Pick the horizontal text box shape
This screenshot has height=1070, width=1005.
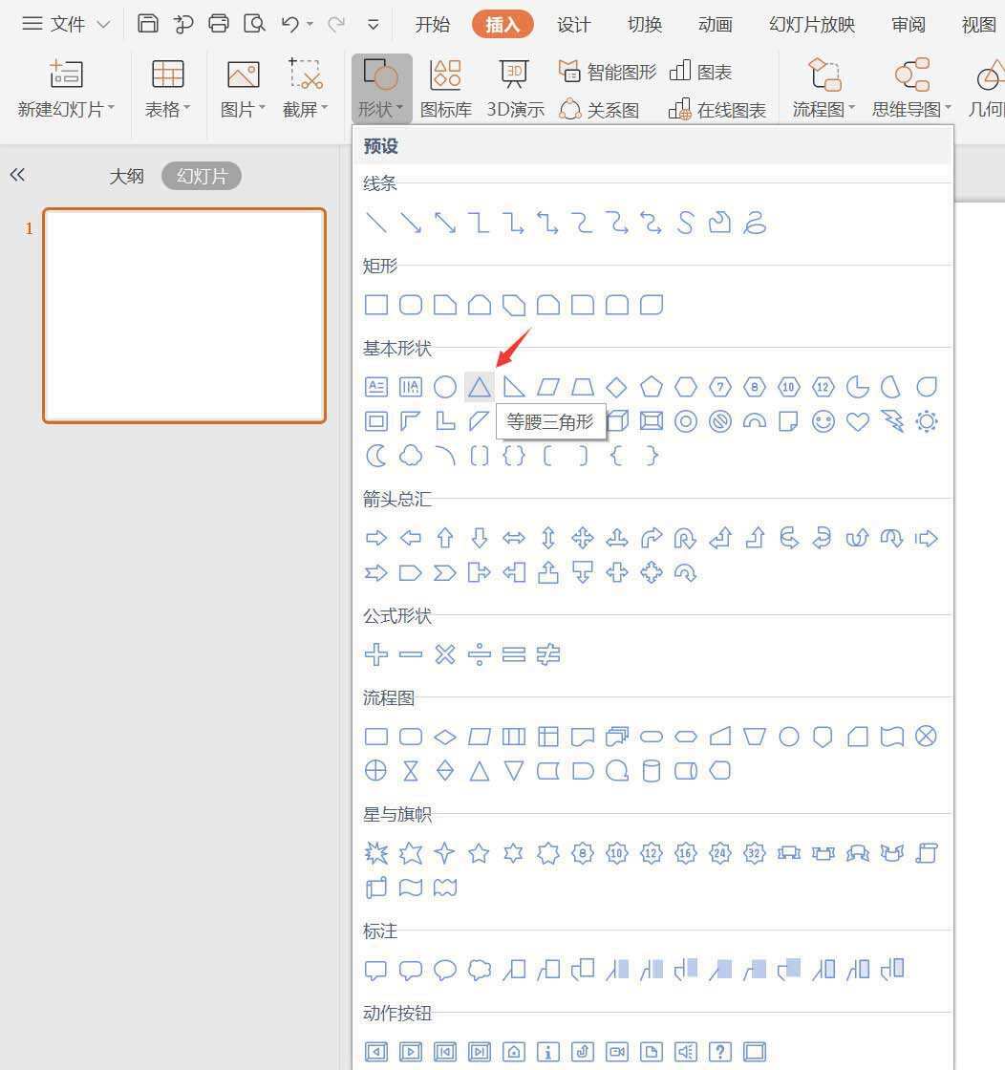pos(376,388)
